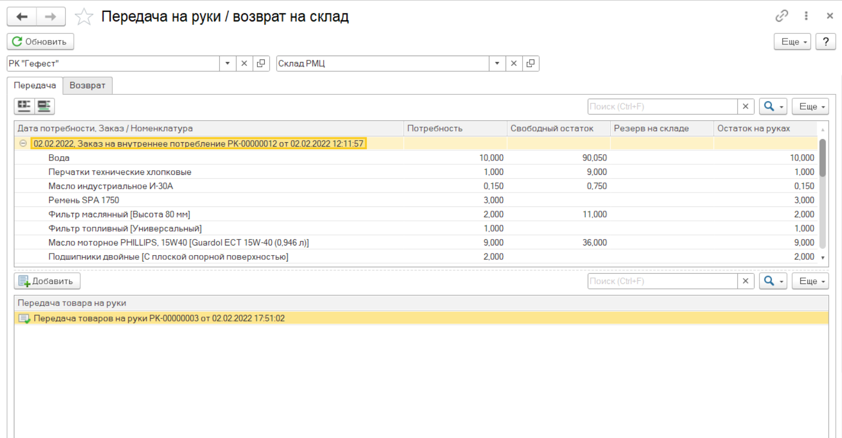Open the lower table's Еще menu
The image size is (842, 438).
[x=810, y=281]
